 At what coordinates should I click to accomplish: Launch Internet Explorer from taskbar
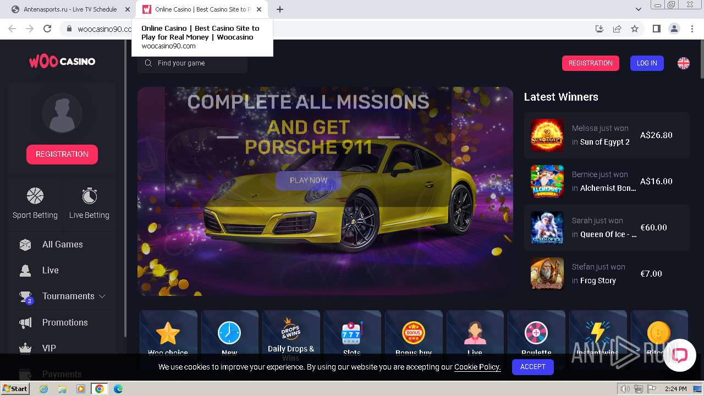(43, 389)
